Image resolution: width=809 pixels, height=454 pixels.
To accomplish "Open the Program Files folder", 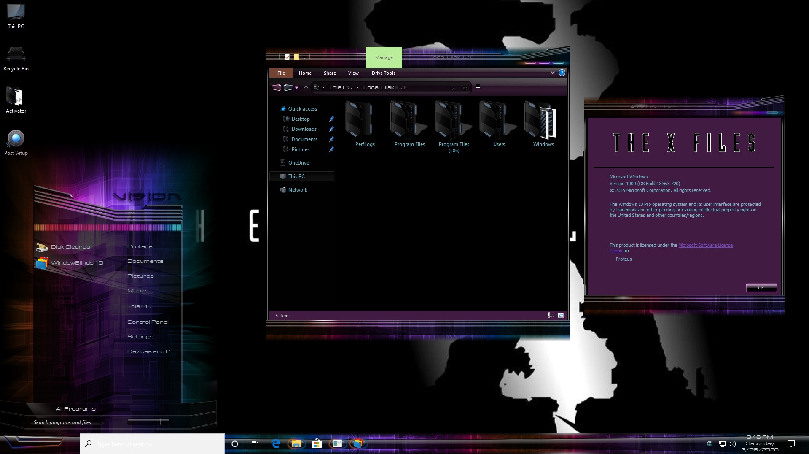I will (x=409, y=124).
